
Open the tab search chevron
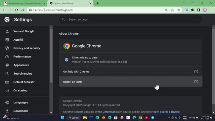point(184,3)
